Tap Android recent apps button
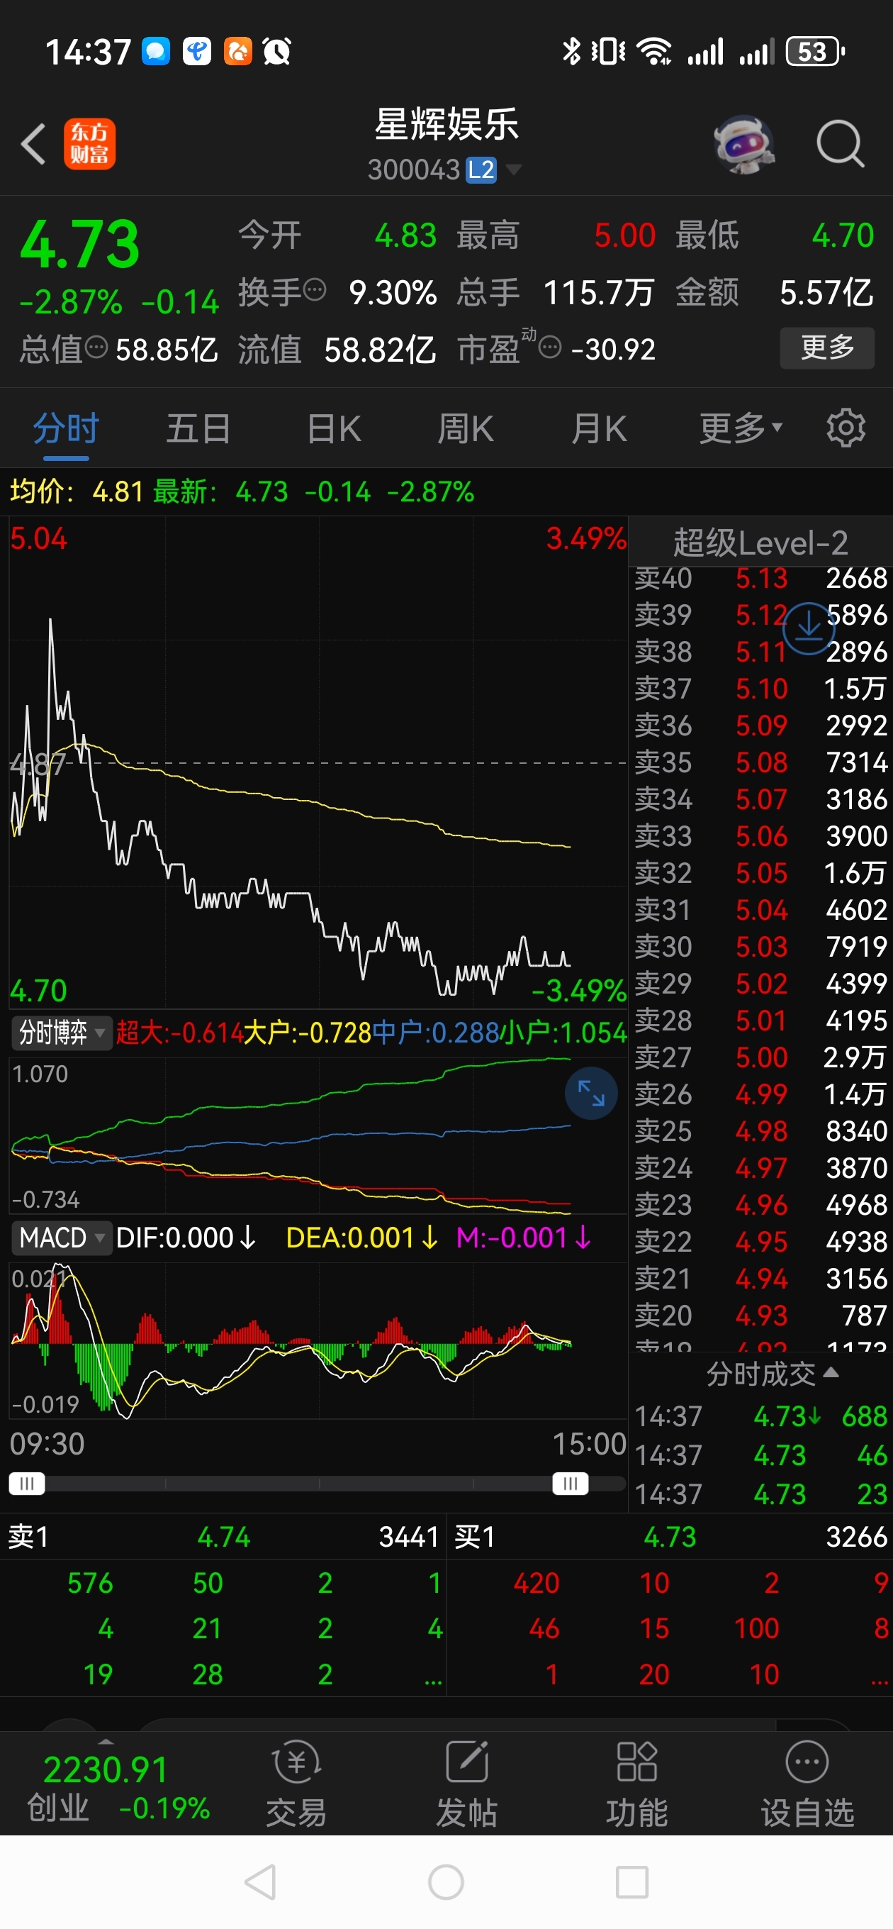893x1929 pixels. click(631, 1881)
